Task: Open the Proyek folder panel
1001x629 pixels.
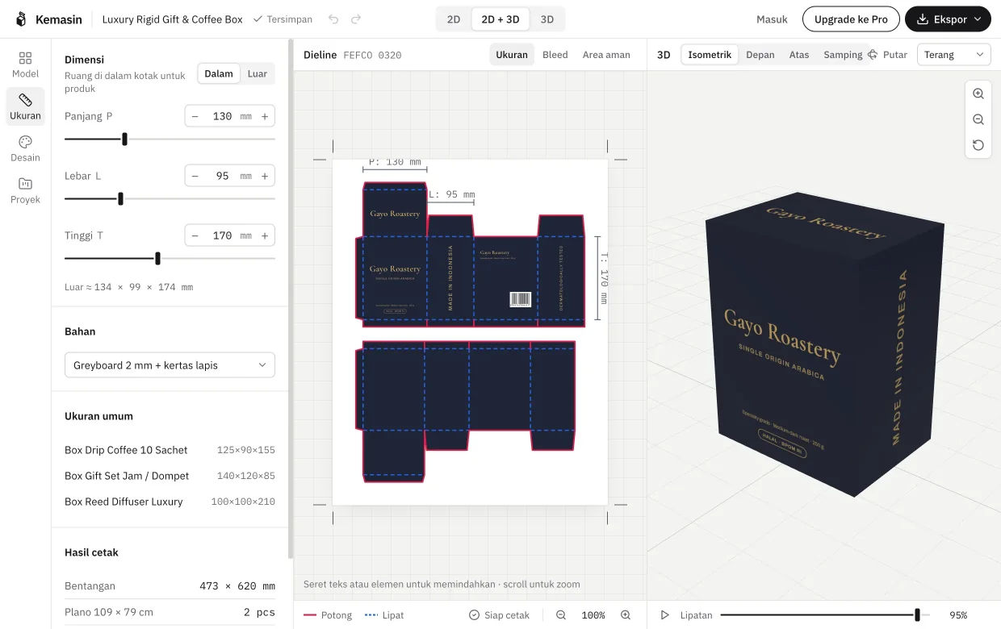Action: point(25,190)
